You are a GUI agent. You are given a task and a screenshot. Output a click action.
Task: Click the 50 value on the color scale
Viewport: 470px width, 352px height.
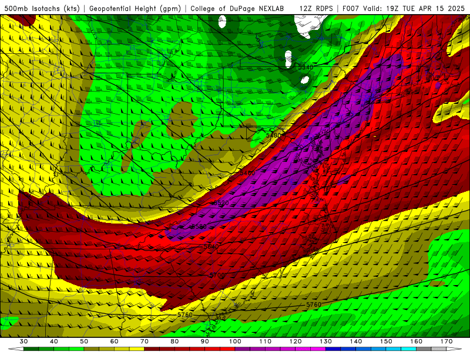point(84,341)
